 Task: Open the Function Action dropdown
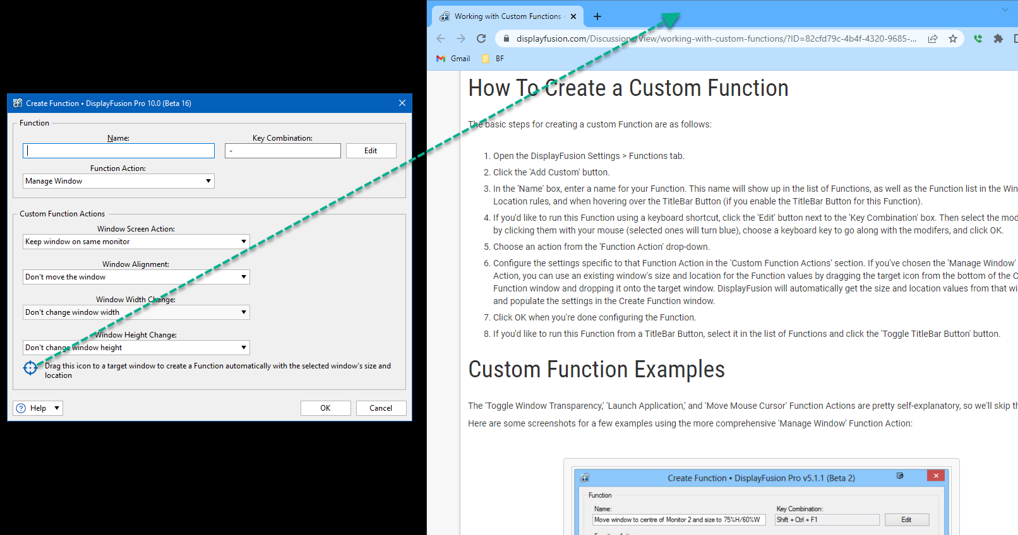point(119,181)
